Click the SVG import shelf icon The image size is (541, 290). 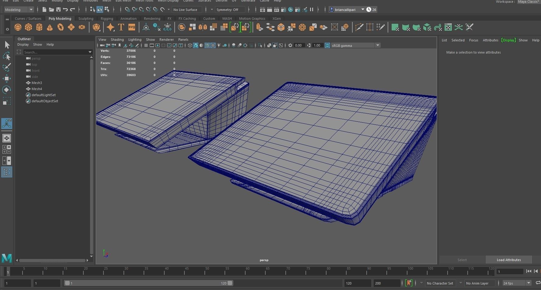point(131,27)
